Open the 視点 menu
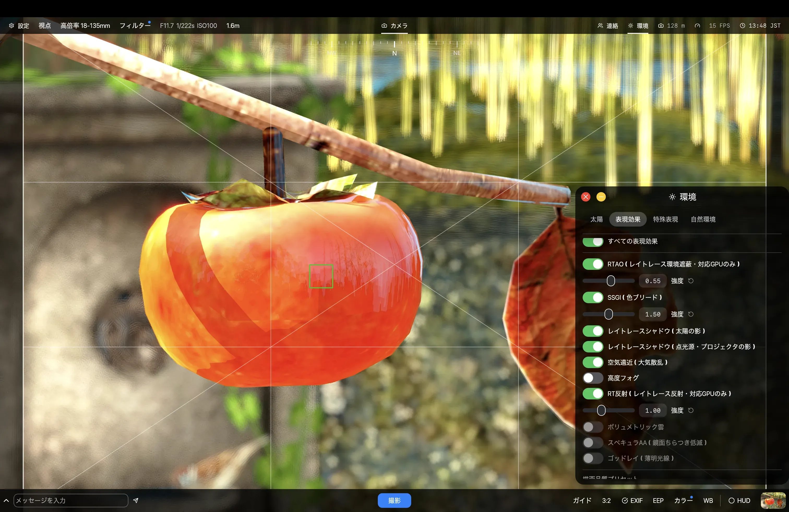Viewport: 789px width, 512px height. pos(45,26)
